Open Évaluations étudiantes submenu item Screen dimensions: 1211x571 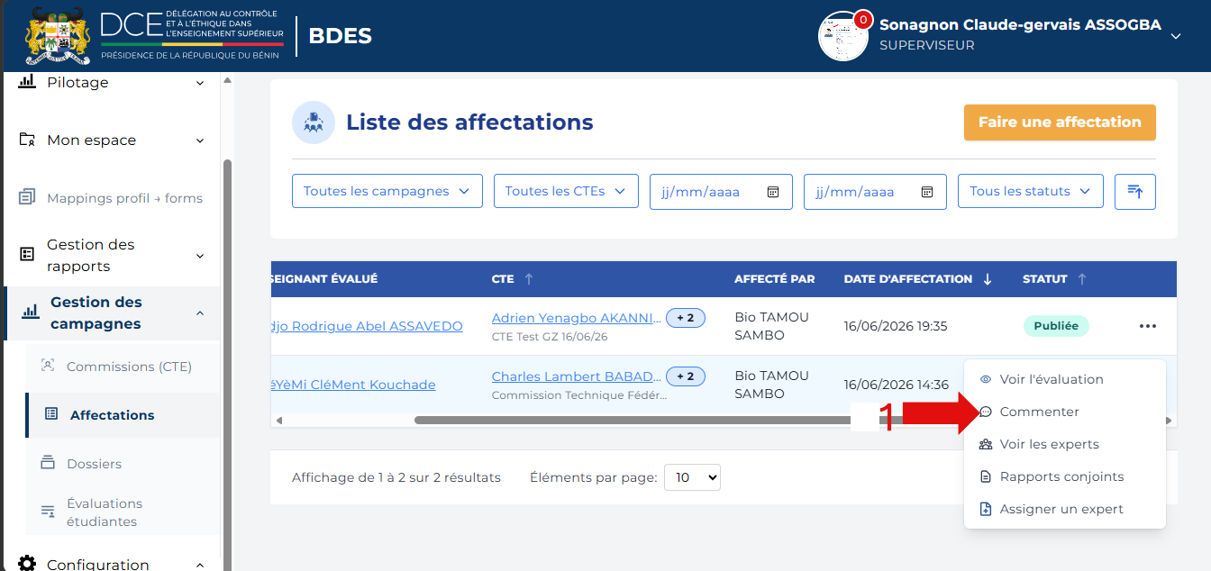click(x=105, y=512)
